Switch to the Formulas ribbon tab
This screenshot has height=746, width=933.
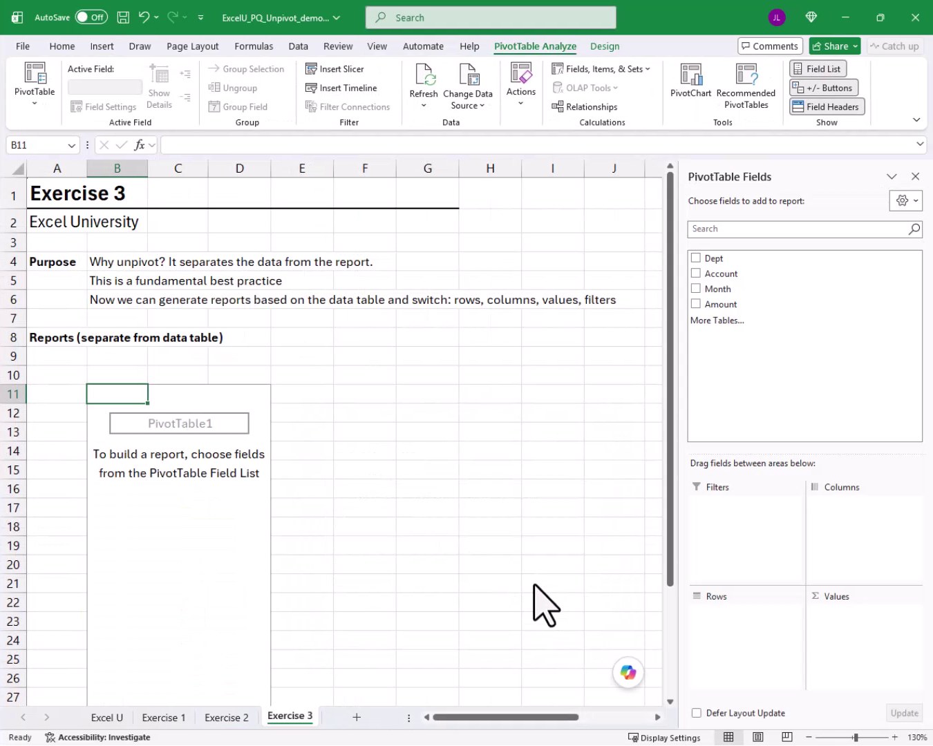click(x=254, y=46)
